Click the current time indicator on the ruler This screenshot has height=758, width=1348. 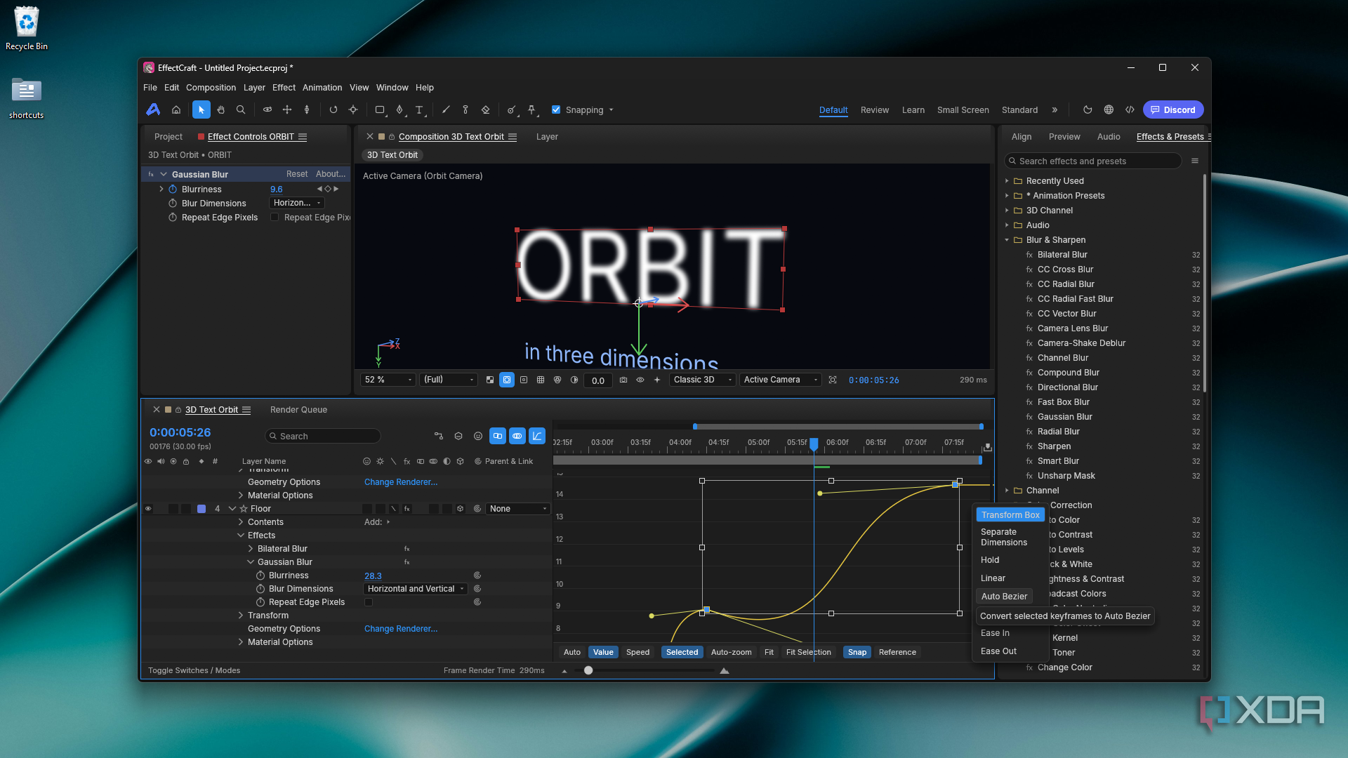click(x=814, y=444)
